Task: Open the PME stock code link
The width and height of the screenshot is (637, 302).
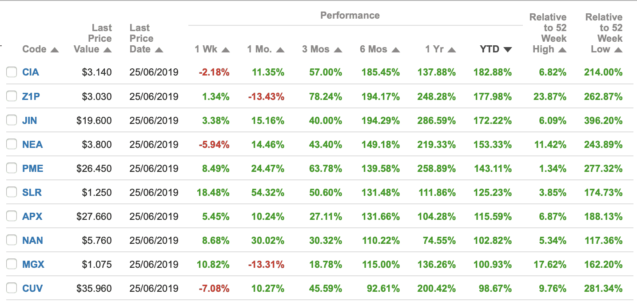Action: pos(33,168)
